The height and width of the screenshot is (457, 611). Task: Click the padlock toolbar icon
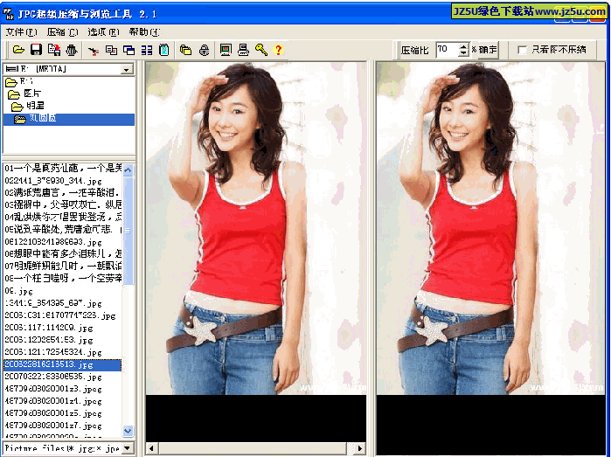point(204,50)
